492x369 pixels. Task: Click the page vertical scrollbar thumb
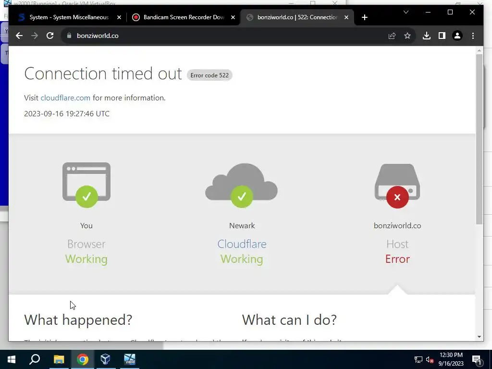[479, 139]
